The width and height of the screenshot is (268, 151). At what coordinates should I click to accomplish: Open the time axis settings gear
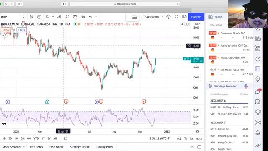tap(198, 131)
